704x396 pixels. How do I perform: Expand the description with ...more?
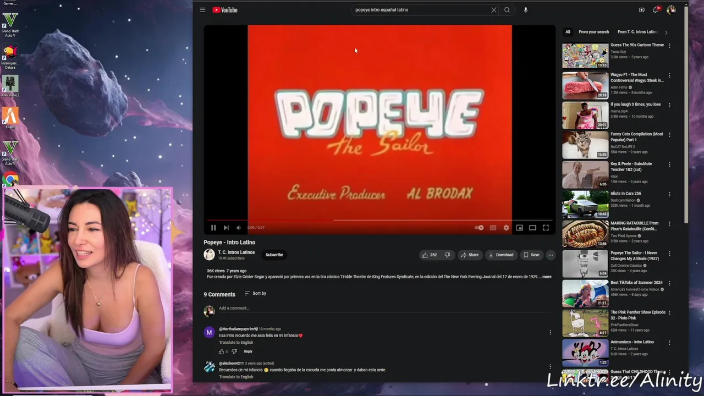[545, 277]
